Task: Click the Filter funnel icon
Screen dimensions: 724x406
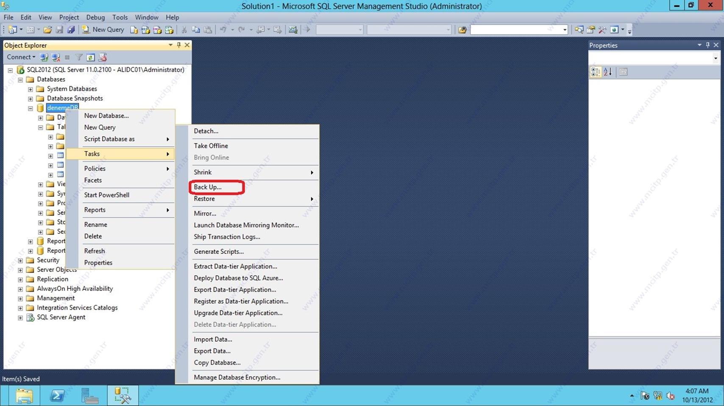Action: click(x=79, y=58)
